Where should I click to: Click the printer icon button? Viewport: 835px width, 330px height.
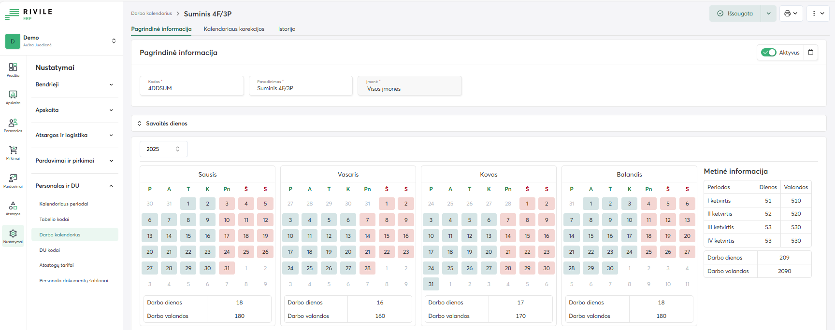coord(791,14)
